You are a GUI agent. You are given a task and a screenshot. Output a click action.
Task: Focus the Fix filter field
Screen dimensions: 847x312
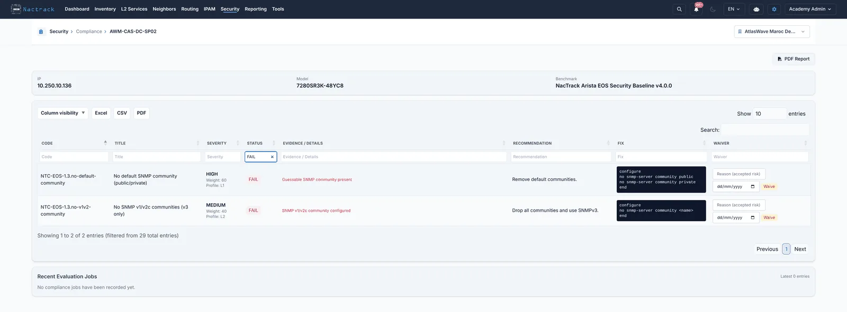[661, 157]
